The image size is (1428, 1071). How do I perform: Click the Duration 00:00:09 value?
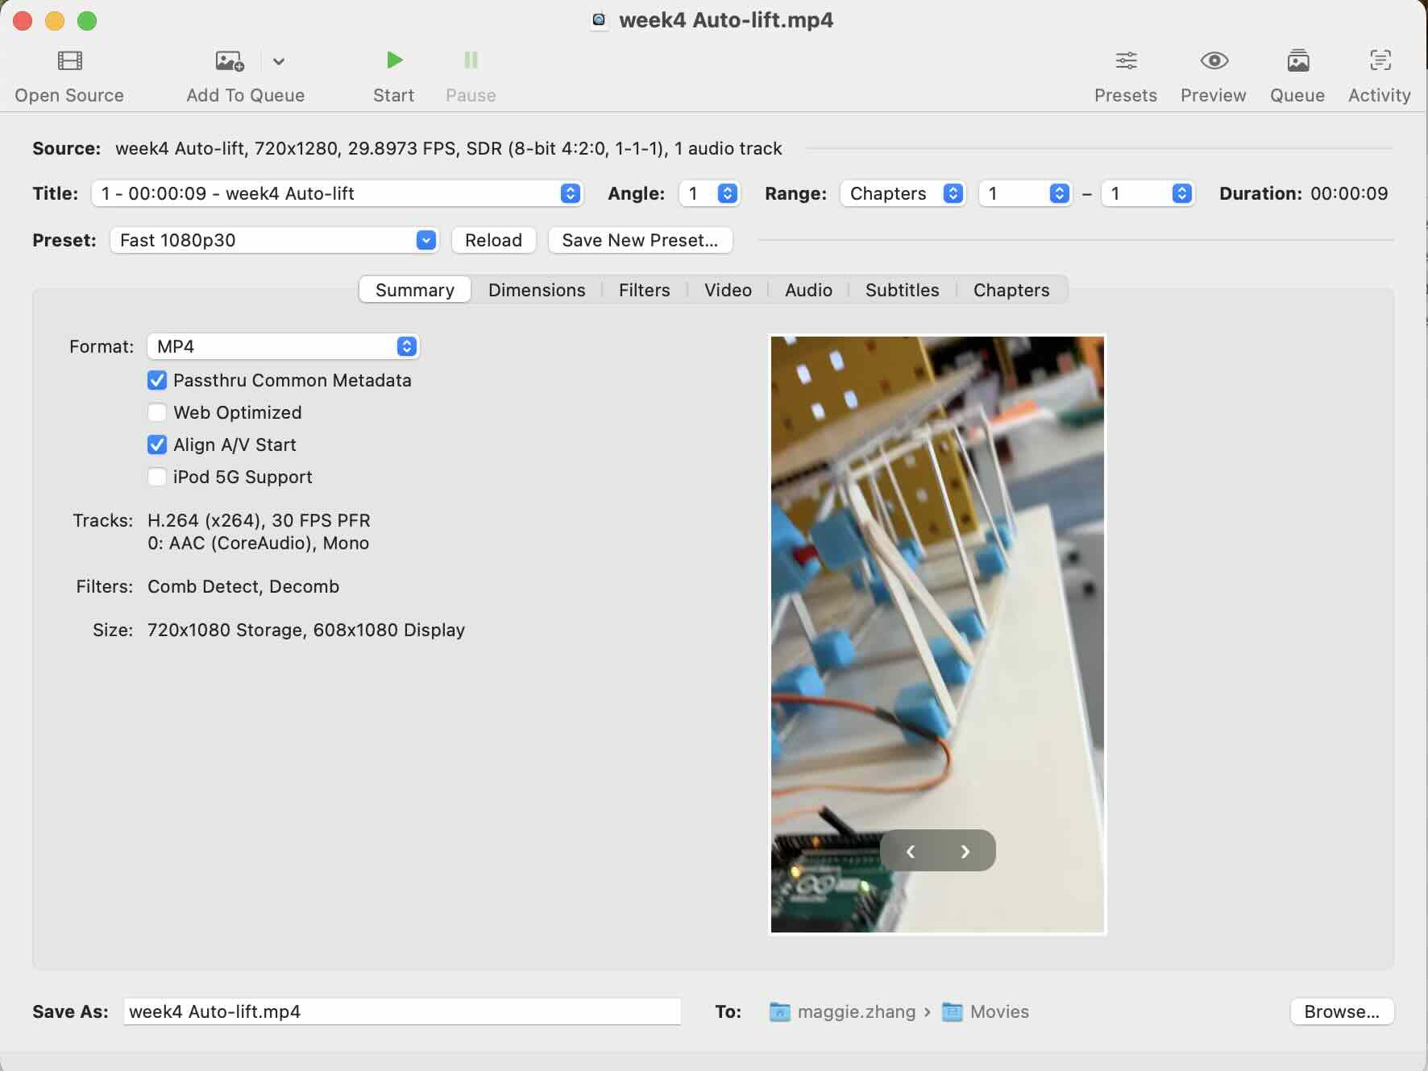pyautogui.click(x=1349, y=193)
